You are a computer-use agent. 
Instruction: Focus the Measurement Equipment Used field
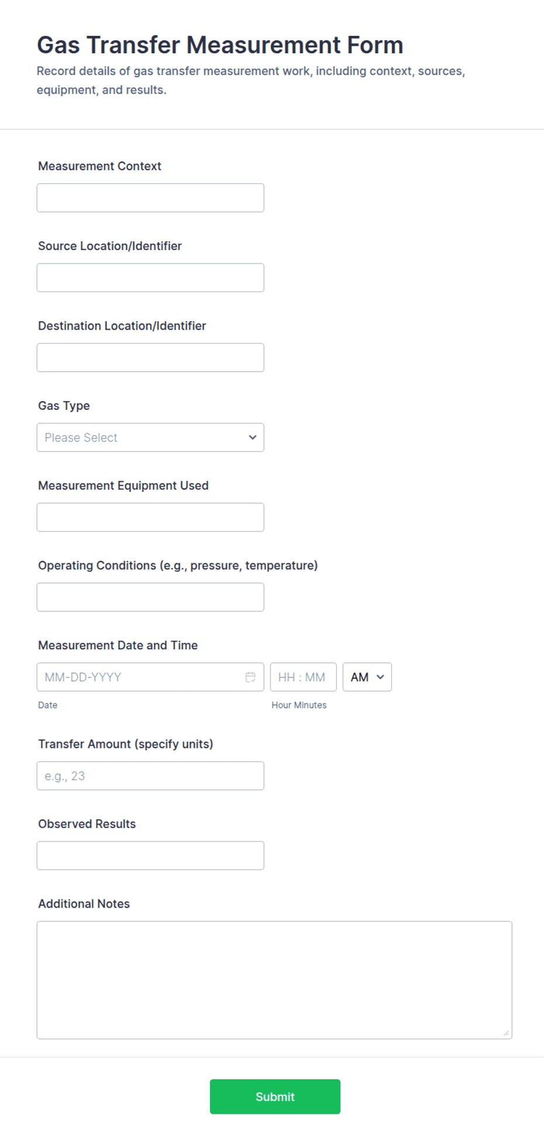coord(150,517)
